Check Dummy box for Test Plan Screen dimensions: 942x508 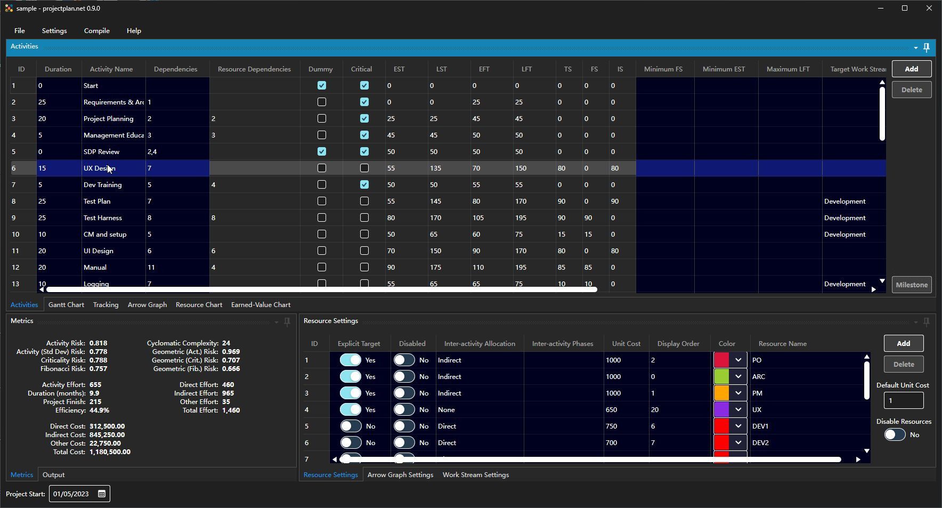pyautogui.click(x=321, y=201)
